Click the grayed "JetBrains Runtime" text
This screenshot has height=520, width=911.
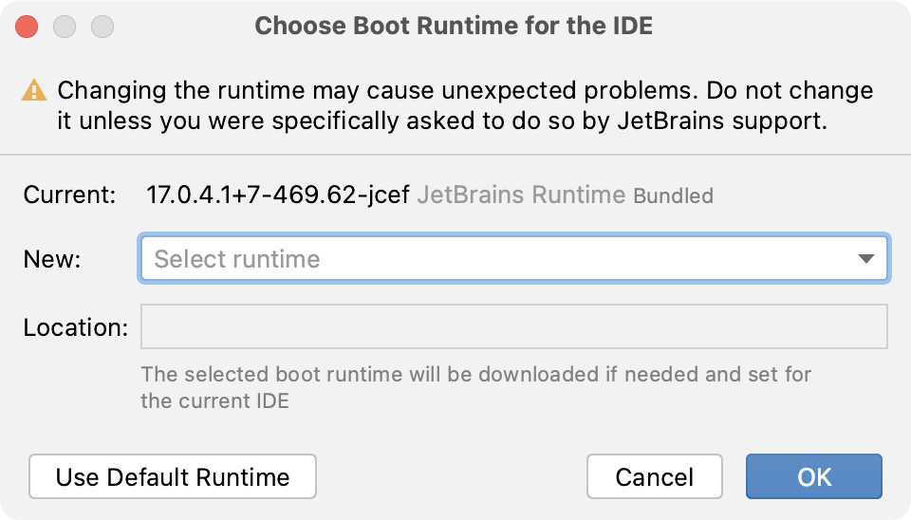pos(521,196)
